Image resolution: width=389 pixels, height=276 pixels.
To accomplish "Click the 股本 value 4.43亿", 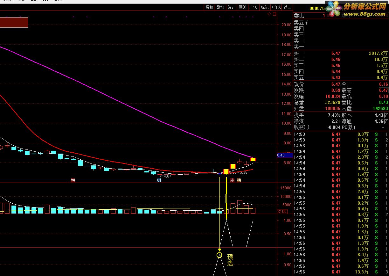I will tap(381, 115).
